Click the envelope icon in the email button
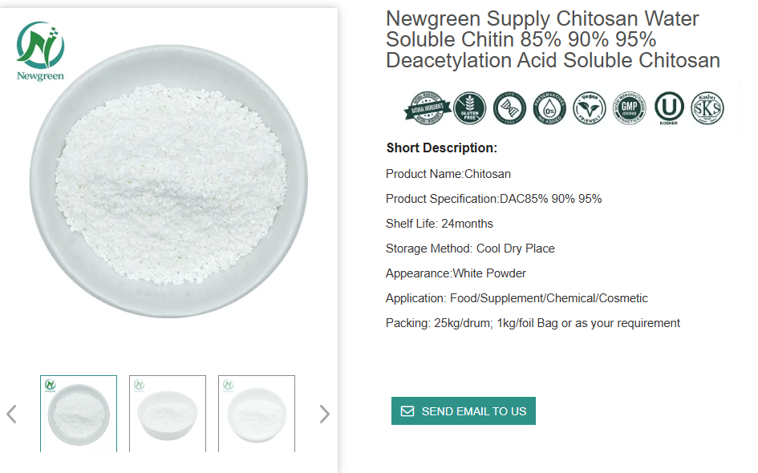758x473 pixels. [x=407, y=411]
